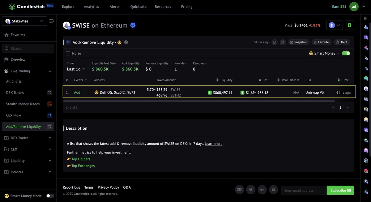Click the green exclamation icon beside $1,694,936.18
This screenshot has width=371, height=202.
click(x=242, y=92)
